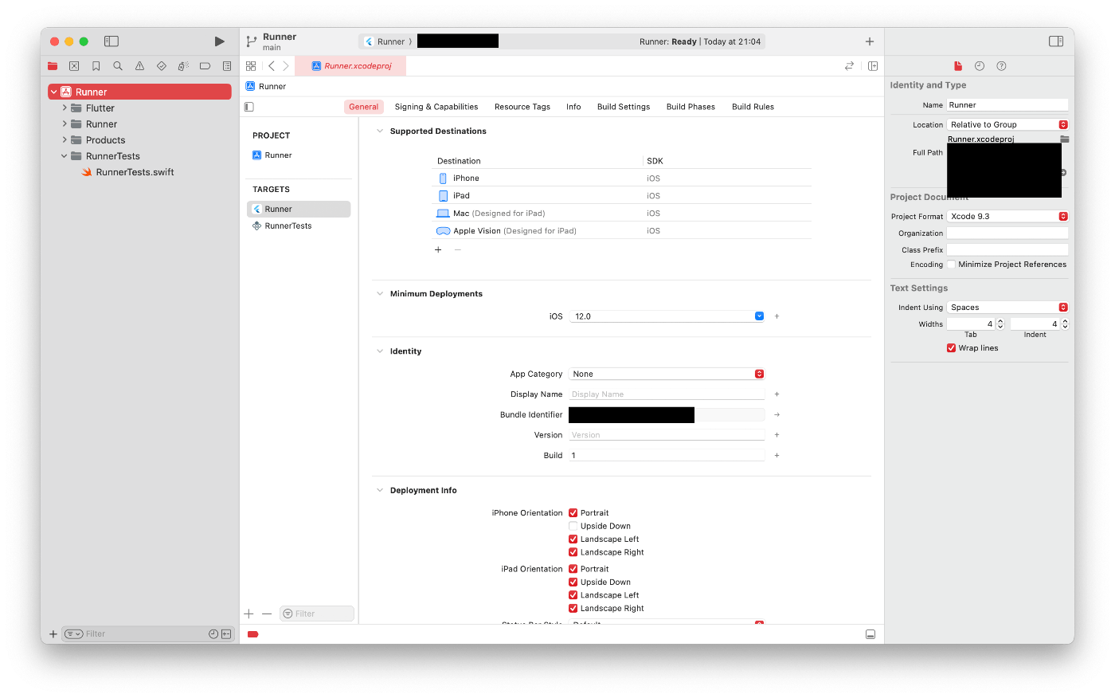The height and width of the screenshot is (698, 1115).
Task: Show the issue navigator warning icon
Action: [139, 66]
